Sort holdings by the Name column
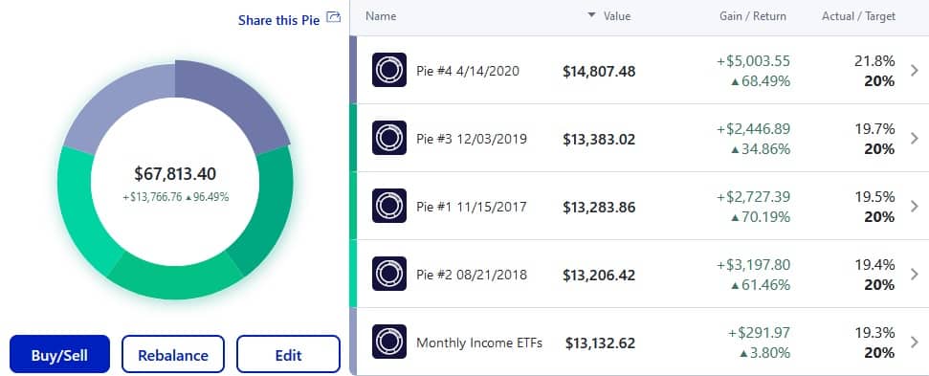 (381, 16)
